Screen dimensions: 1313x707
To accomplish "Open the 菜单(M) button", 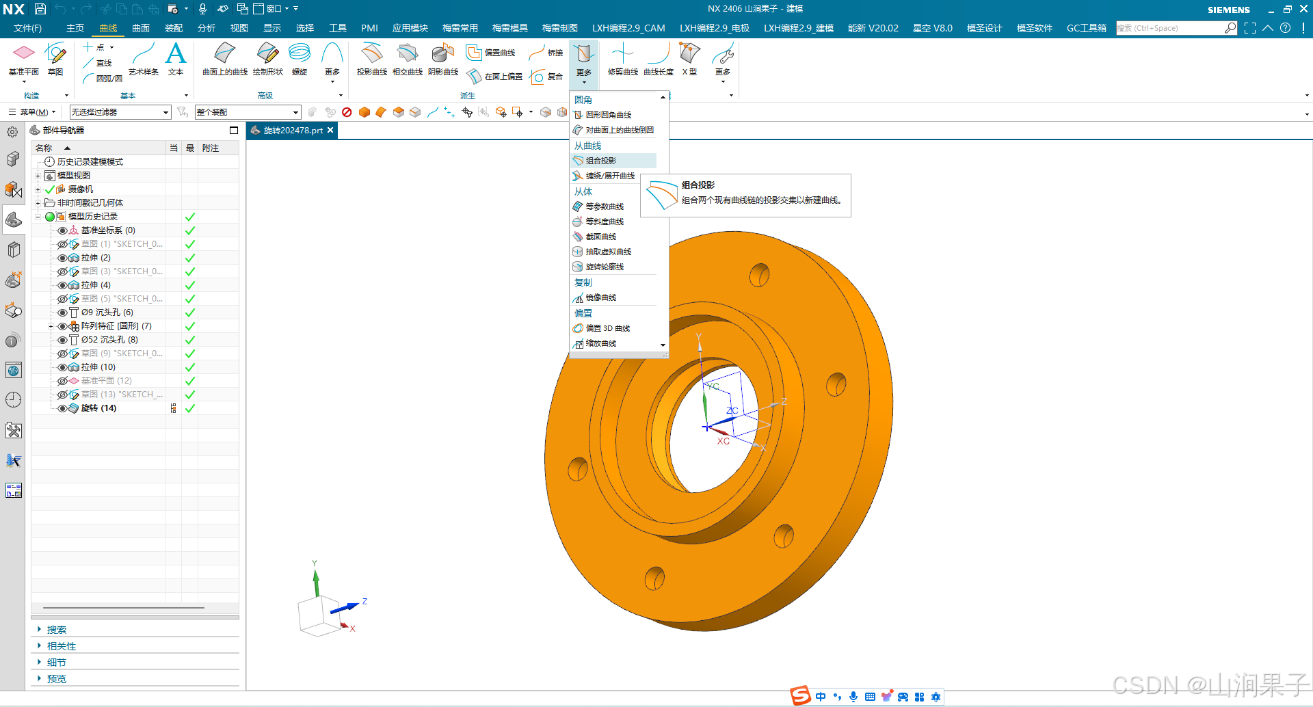I will 32,112.
